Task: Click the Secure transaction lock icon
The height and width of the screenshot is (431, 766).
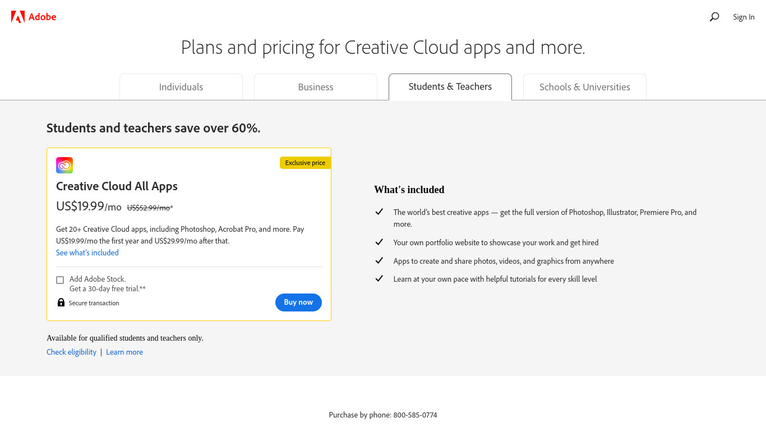Action: pos(61,302)
